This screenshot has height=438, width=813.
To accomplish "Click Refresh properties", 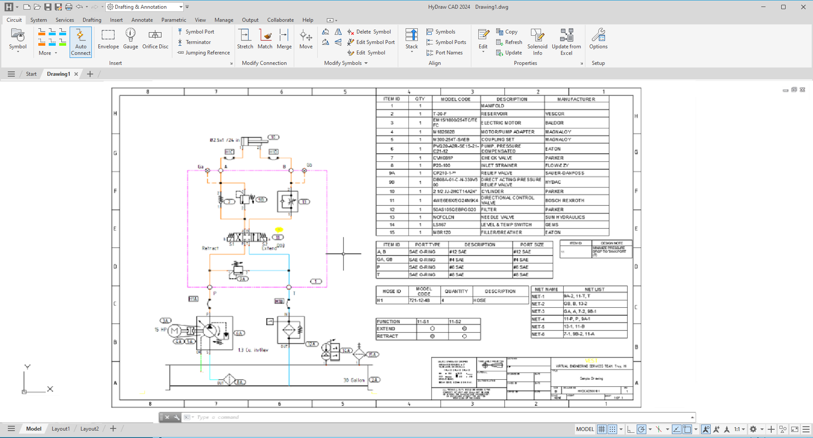I will [509, 42].
